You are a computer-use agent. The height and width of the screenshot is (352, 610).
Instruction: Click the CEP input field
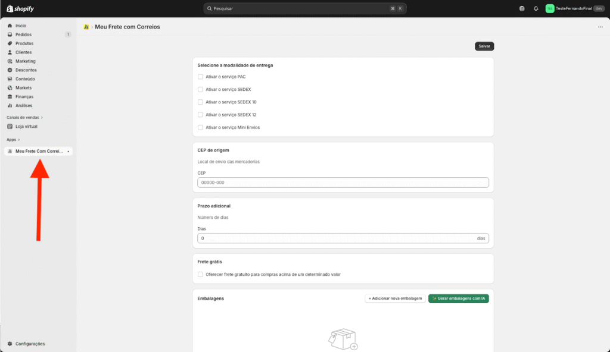(x=343, y=183)
